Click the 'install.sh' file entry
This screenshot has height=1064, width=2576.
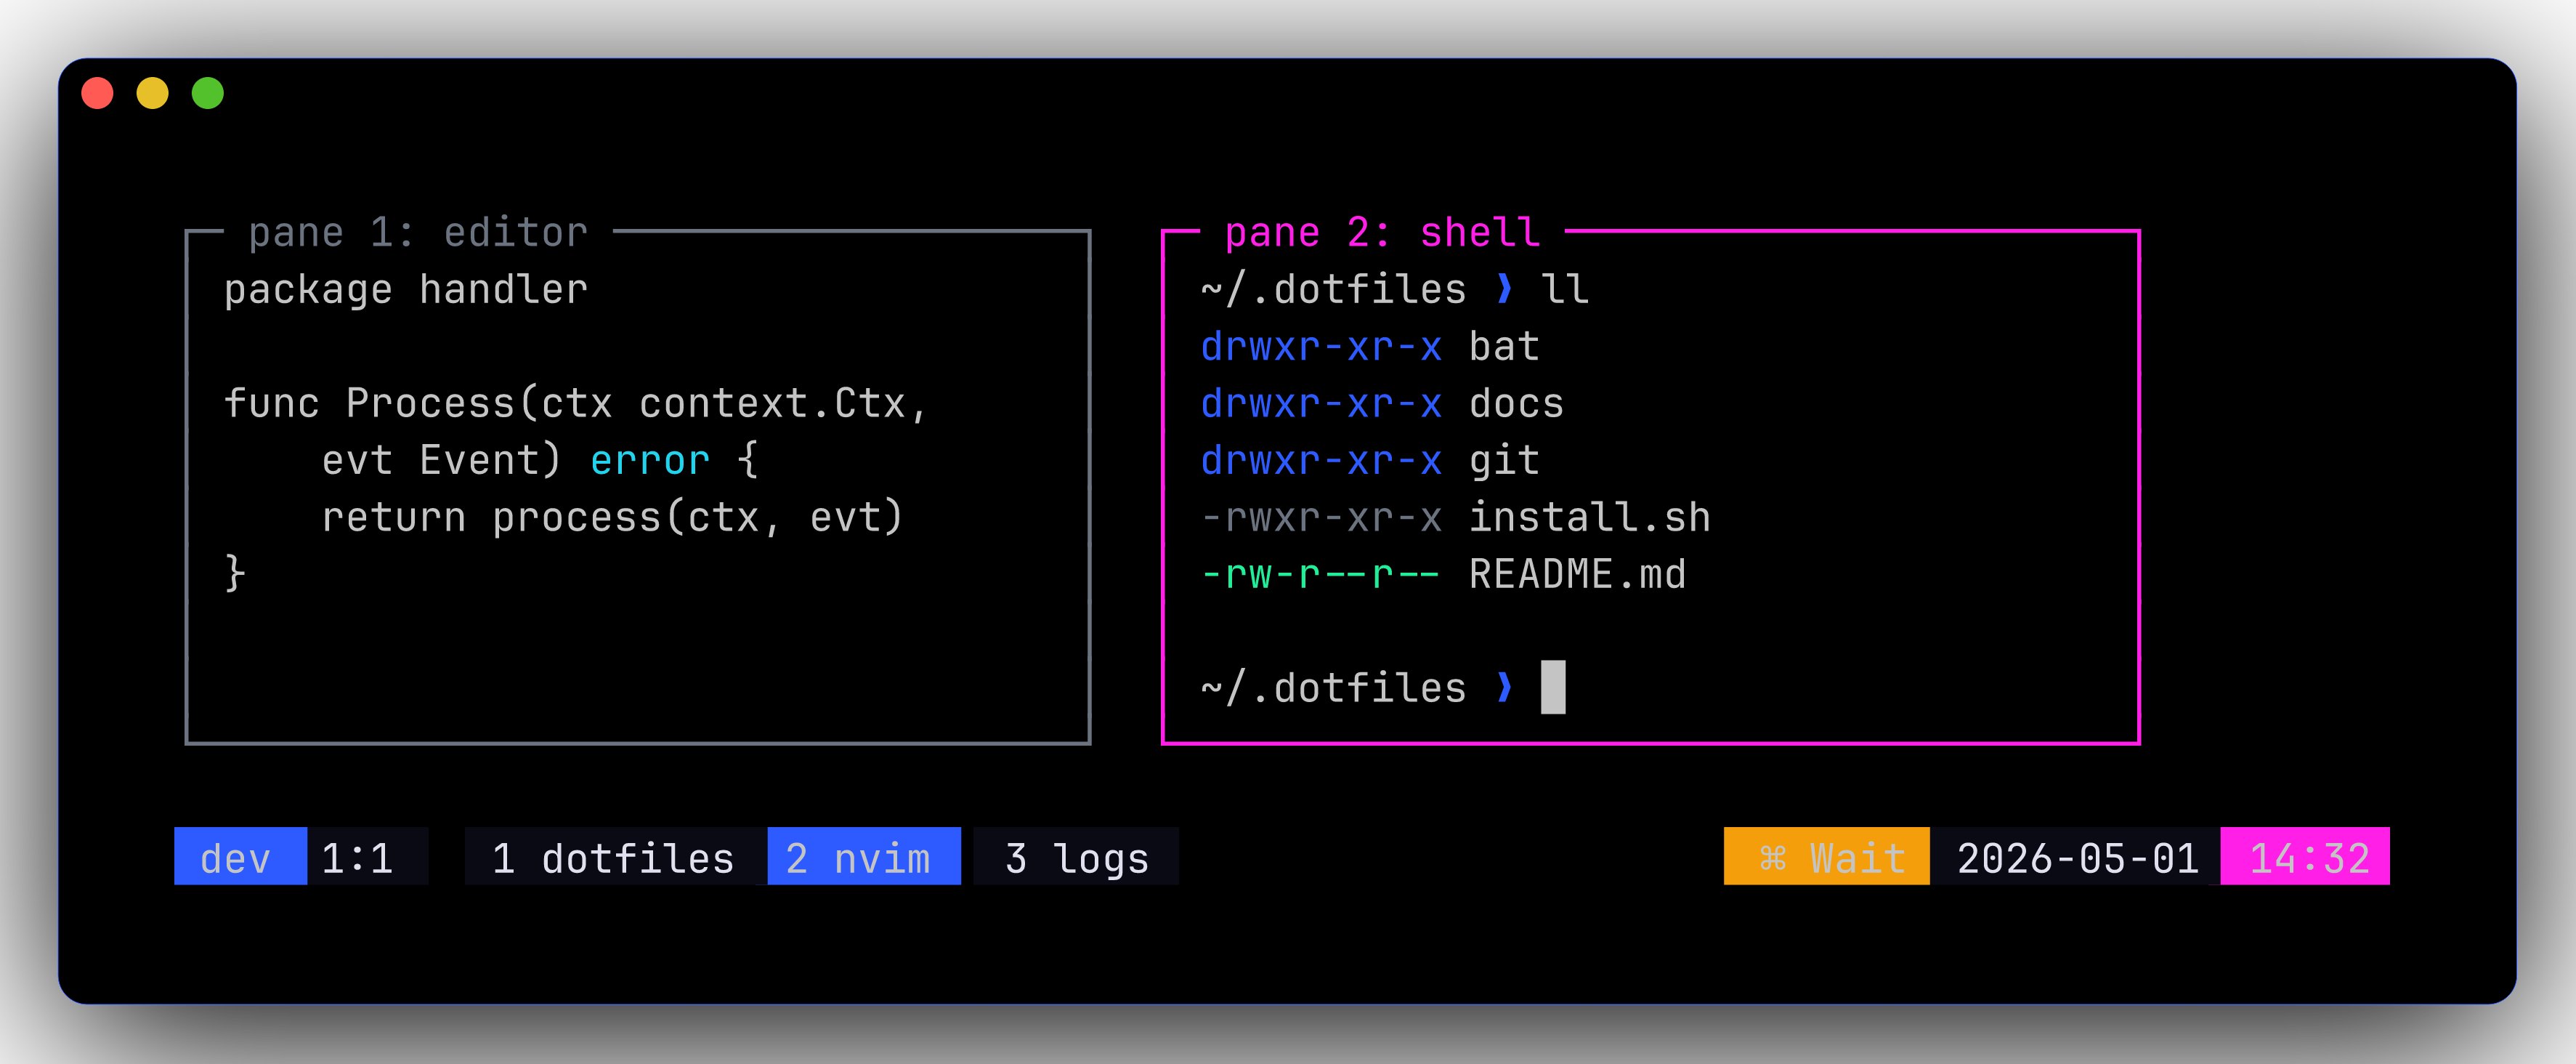(1590, 517)
